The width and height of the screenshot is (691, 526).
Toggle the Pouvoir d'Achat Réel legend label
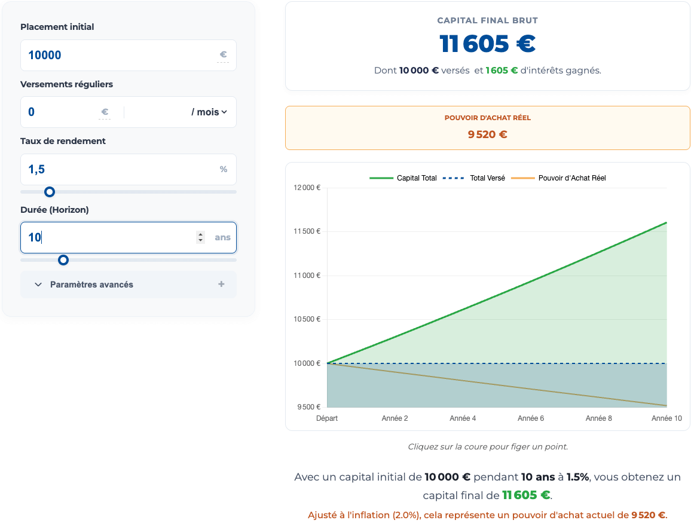572,178
